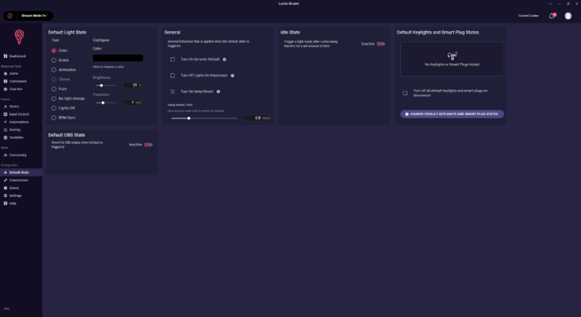Viewport: 581px width, 317px height.
Task: Toggle Stream Mode On switch
Action: [x=35, y=16]
